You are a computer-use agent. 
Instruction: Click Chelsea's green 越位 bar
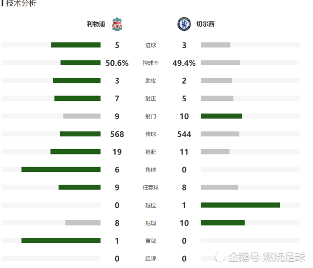[x=240, y=205]
